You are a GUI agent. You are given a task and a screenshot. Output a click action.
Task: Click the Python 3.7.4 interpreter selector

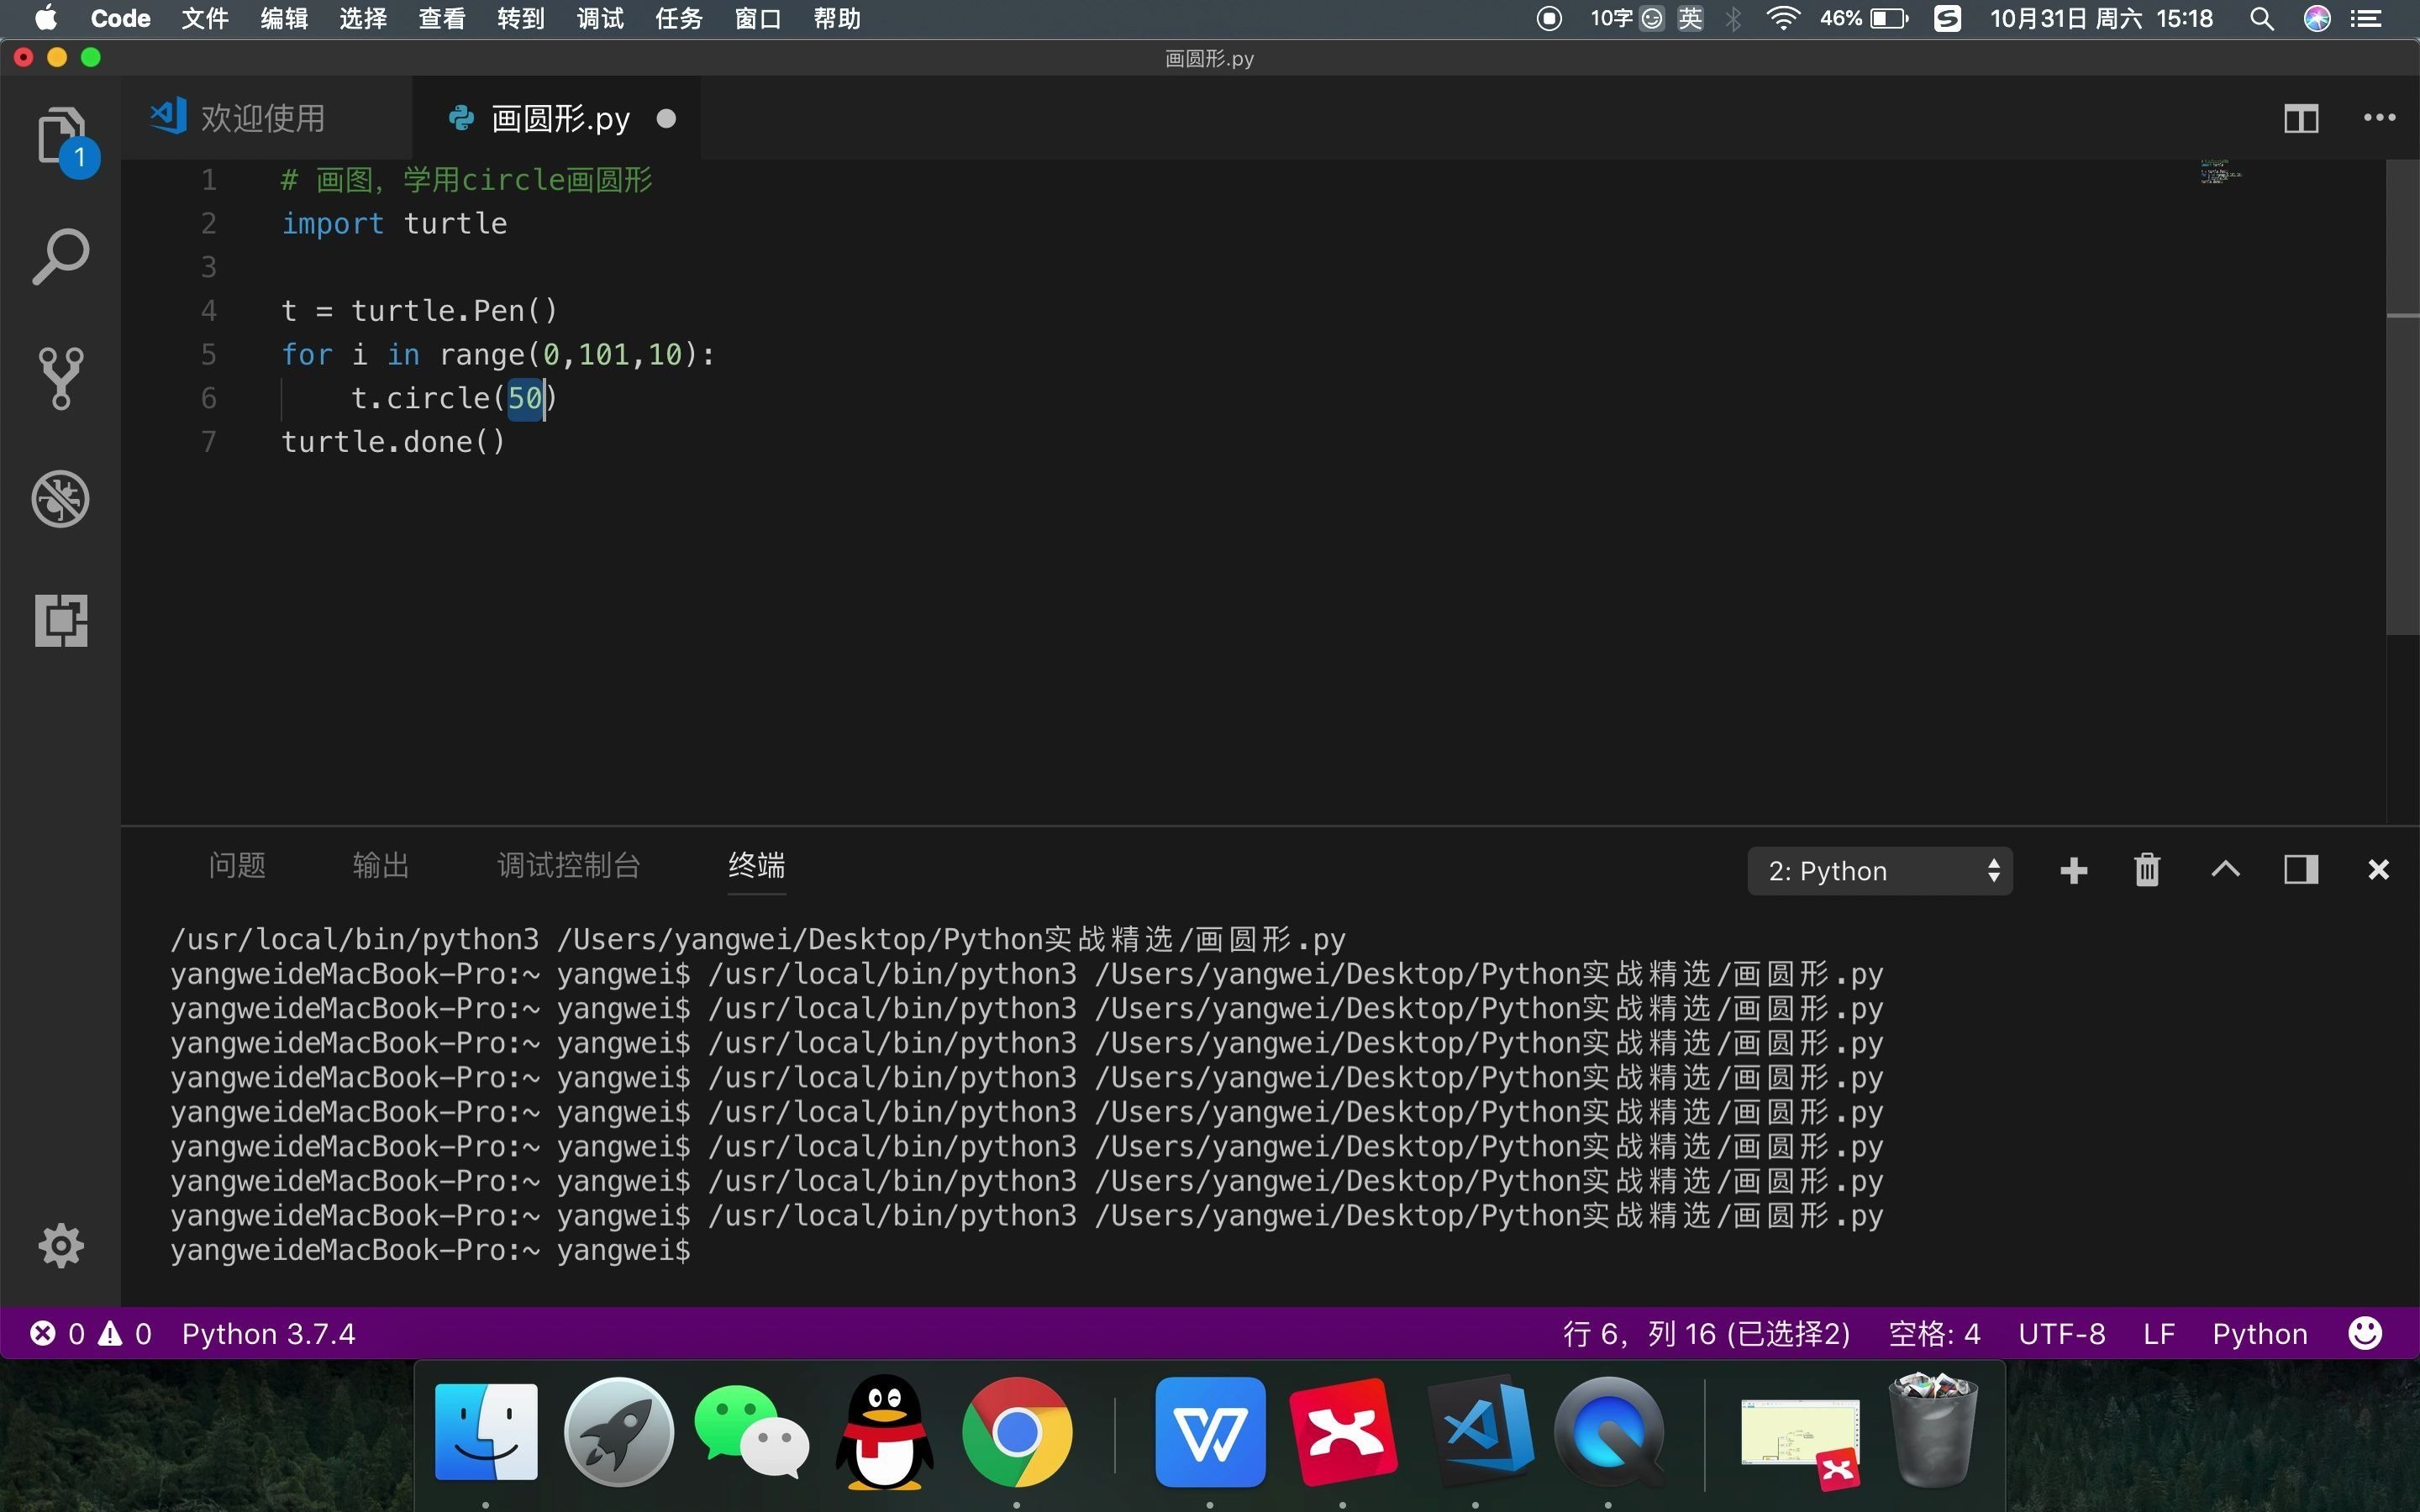click(x=268, y=1334)
